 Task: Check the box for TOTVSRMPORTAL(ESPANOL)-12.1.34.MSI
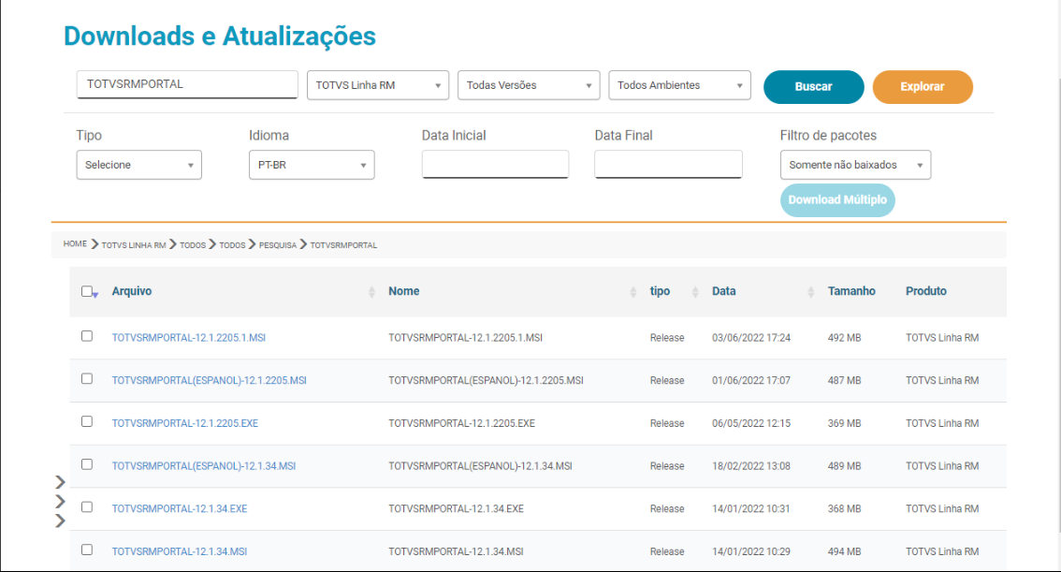tap(87, 464)
